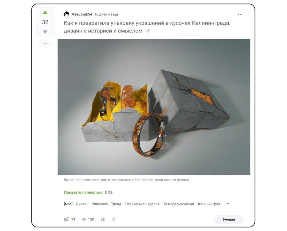The height and width of the screenshot is (231, 287).
Task: Expand post via Показать полностью
Action: pos(83,192)
